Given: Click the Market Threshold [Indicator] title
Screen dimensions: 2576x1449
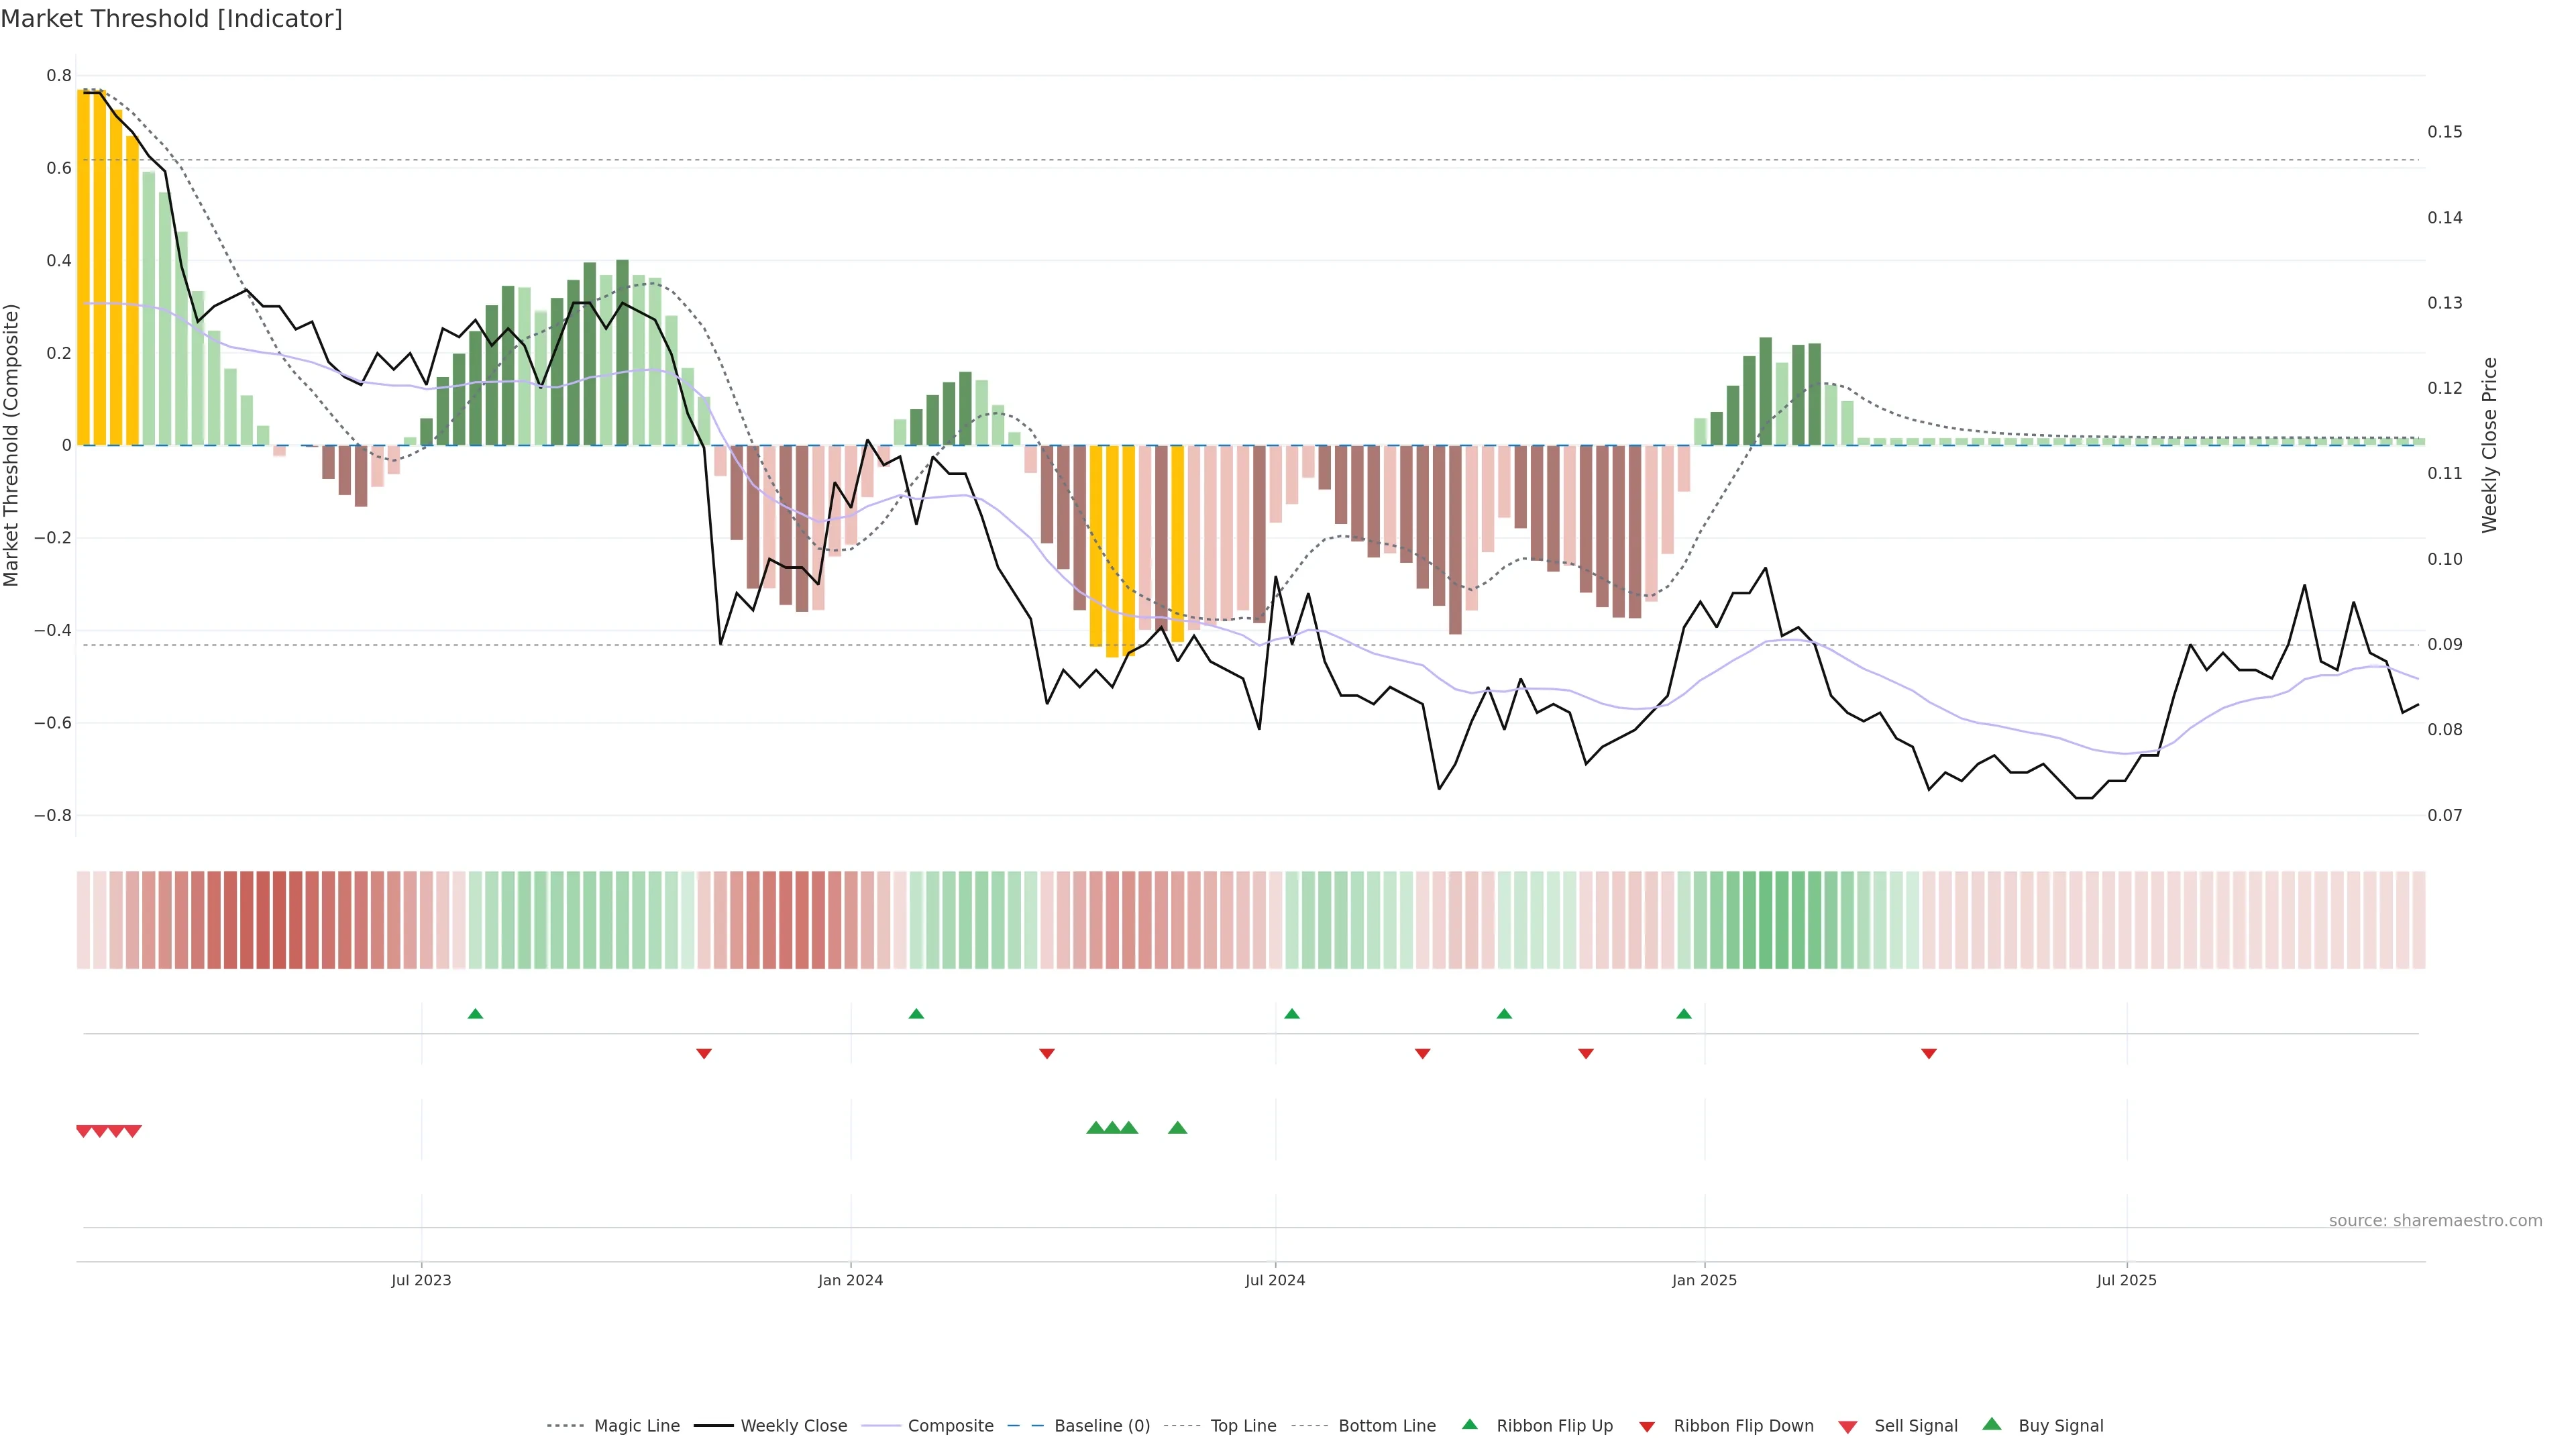Looking at the screenshot, I should click(x=171, y=19).
